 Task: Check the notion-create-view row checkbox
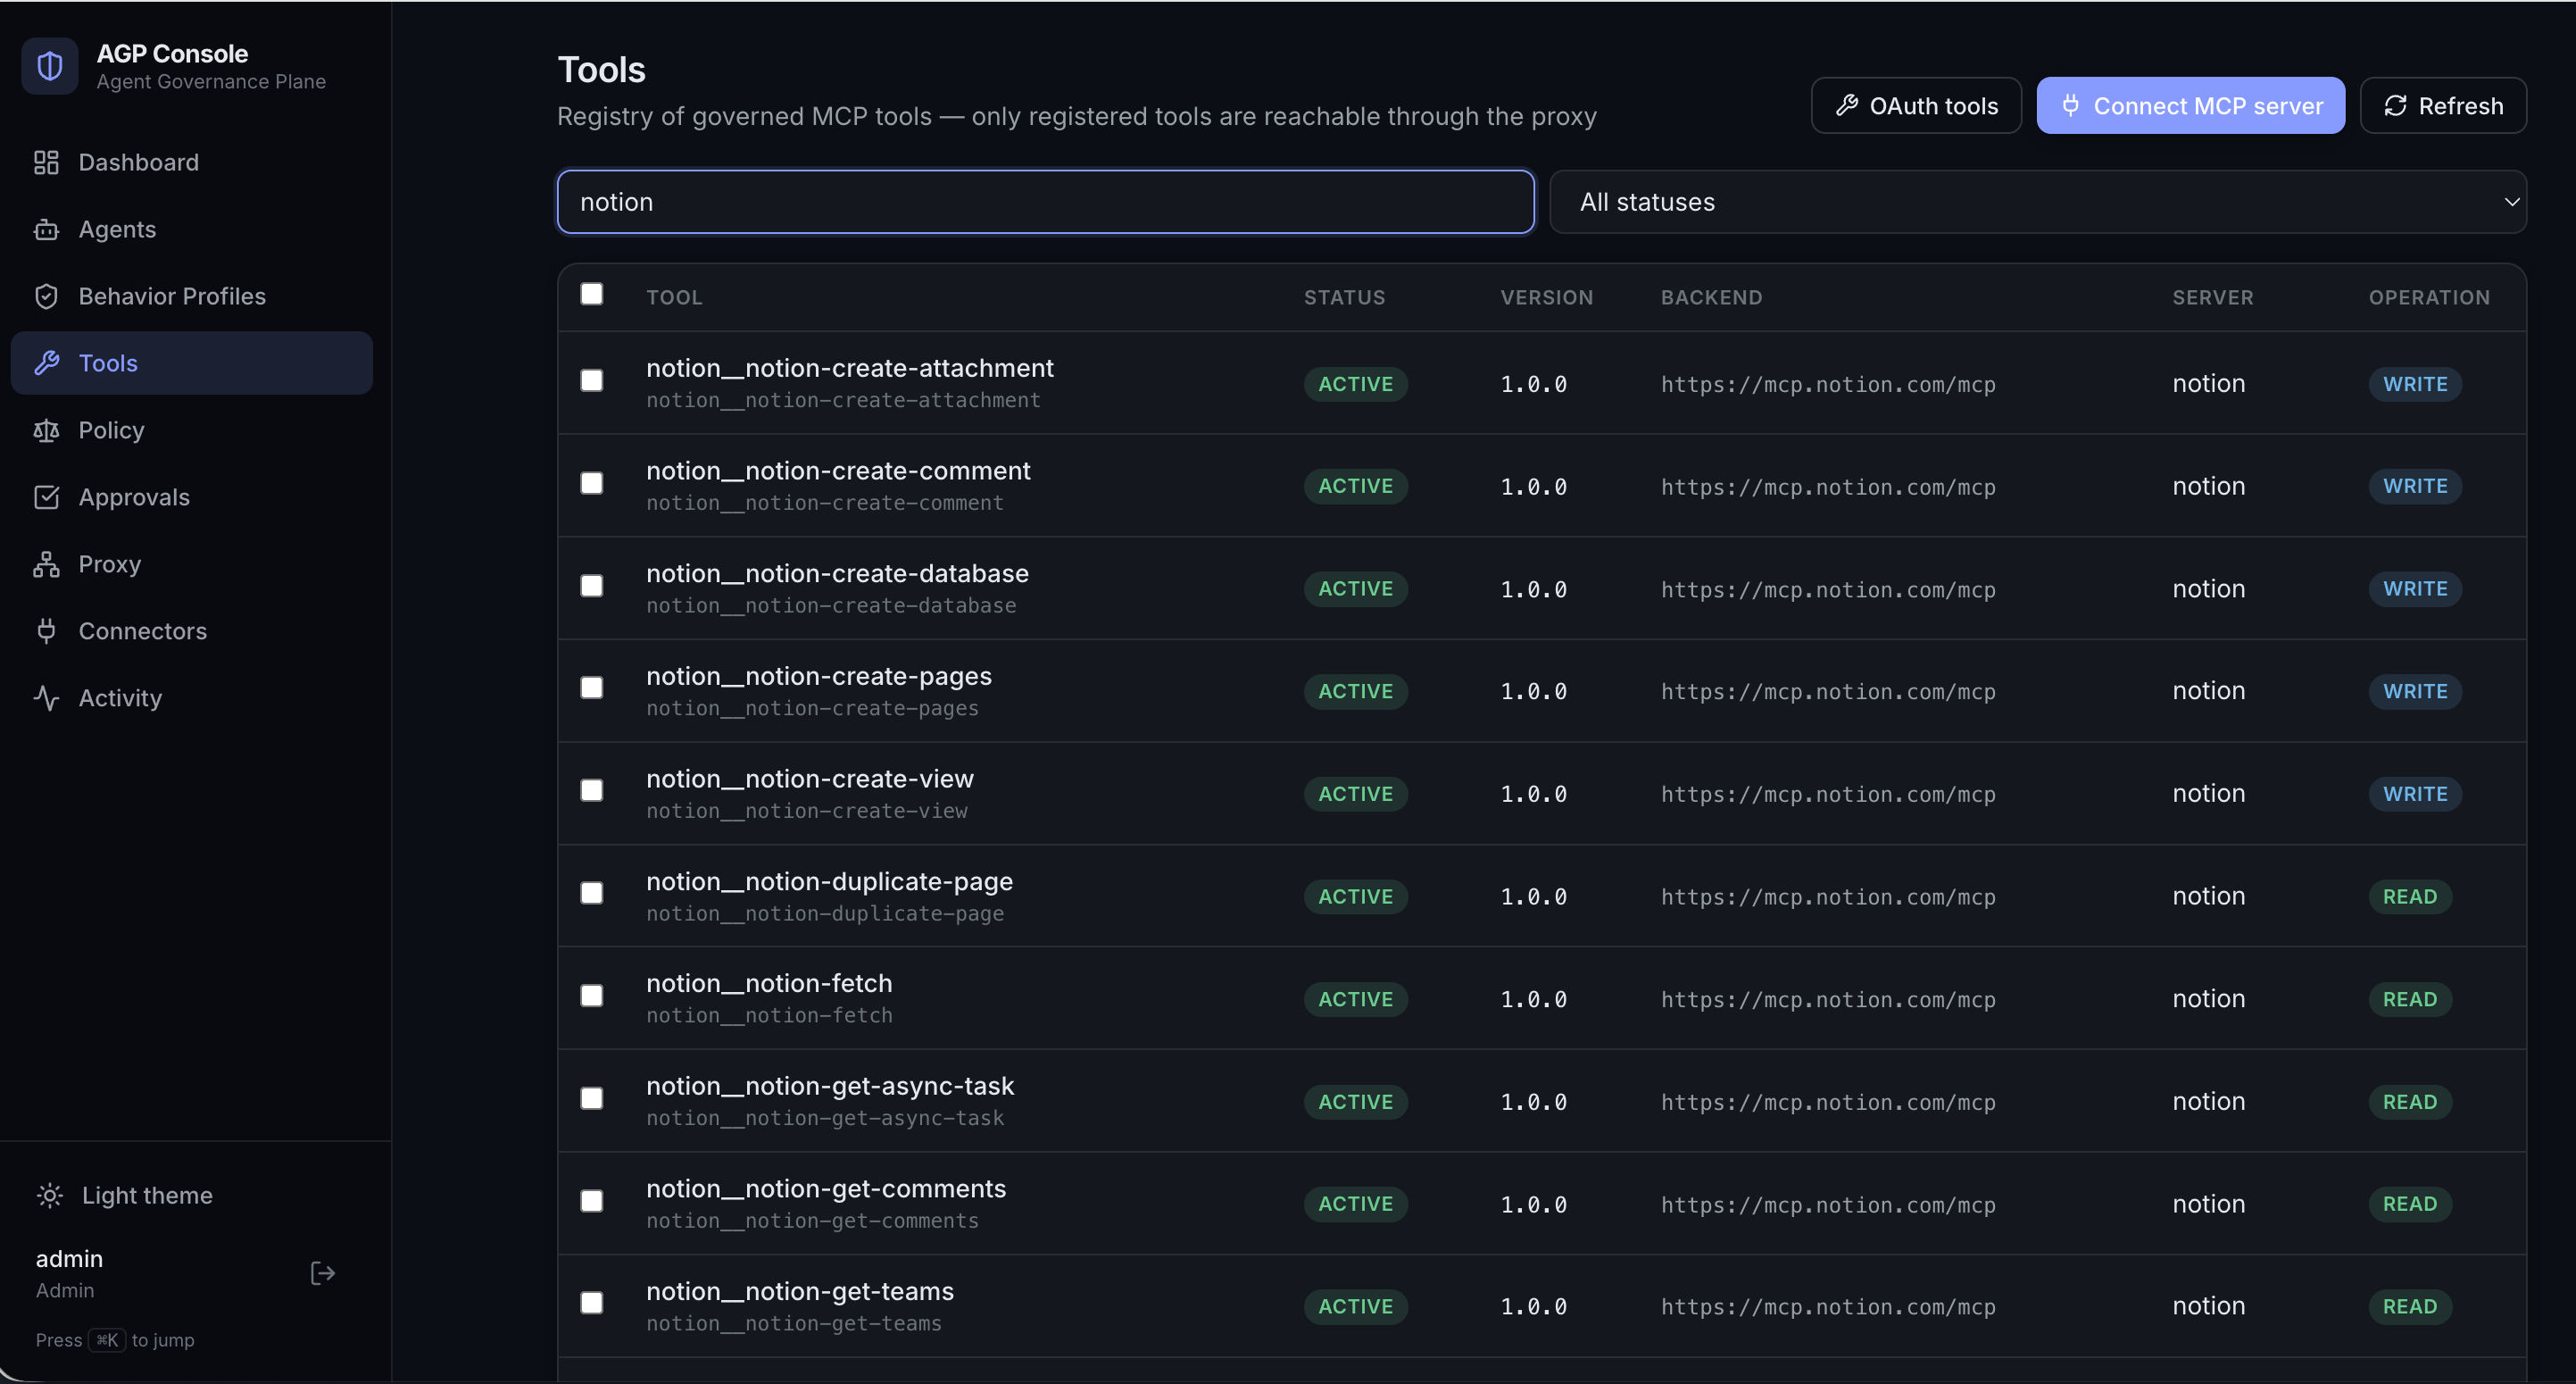[x=592, y=791]
